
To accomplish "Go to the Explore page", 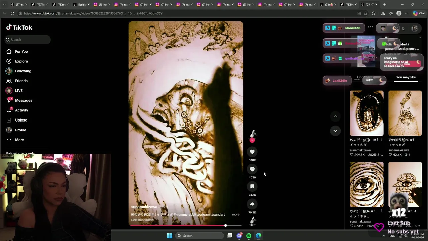I will 21,61.
